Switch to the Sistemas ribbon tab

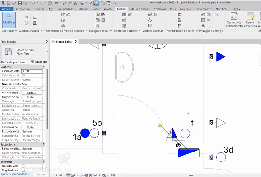[83, 9]
